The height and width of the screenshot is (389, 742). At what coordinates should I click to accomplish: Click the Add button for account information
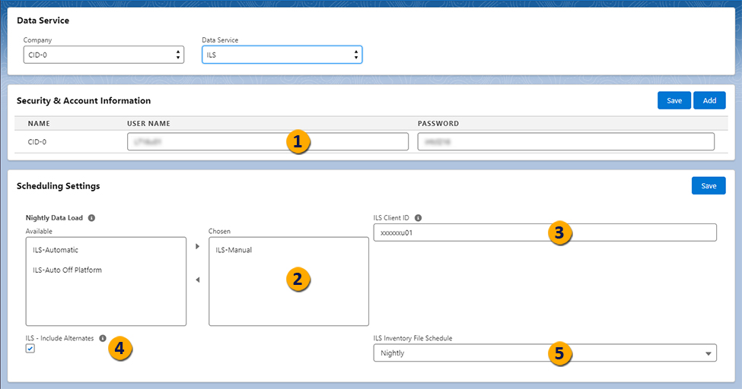pos(709,101)
